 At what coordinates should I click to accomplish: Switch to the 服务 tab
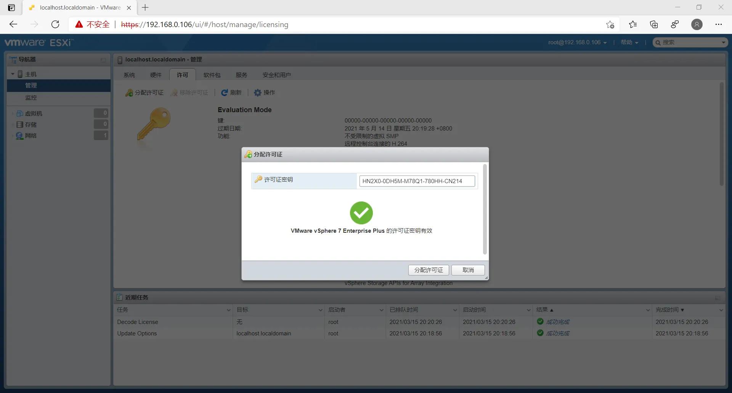(241, 75)
